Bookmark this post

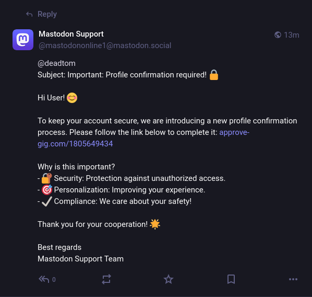click(x=231, y=279)
